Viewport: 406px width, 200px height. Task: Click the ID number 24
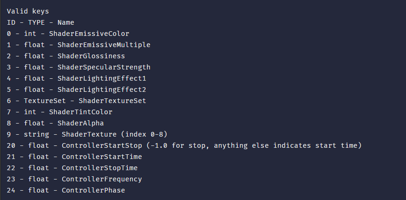tap(11, 190)
